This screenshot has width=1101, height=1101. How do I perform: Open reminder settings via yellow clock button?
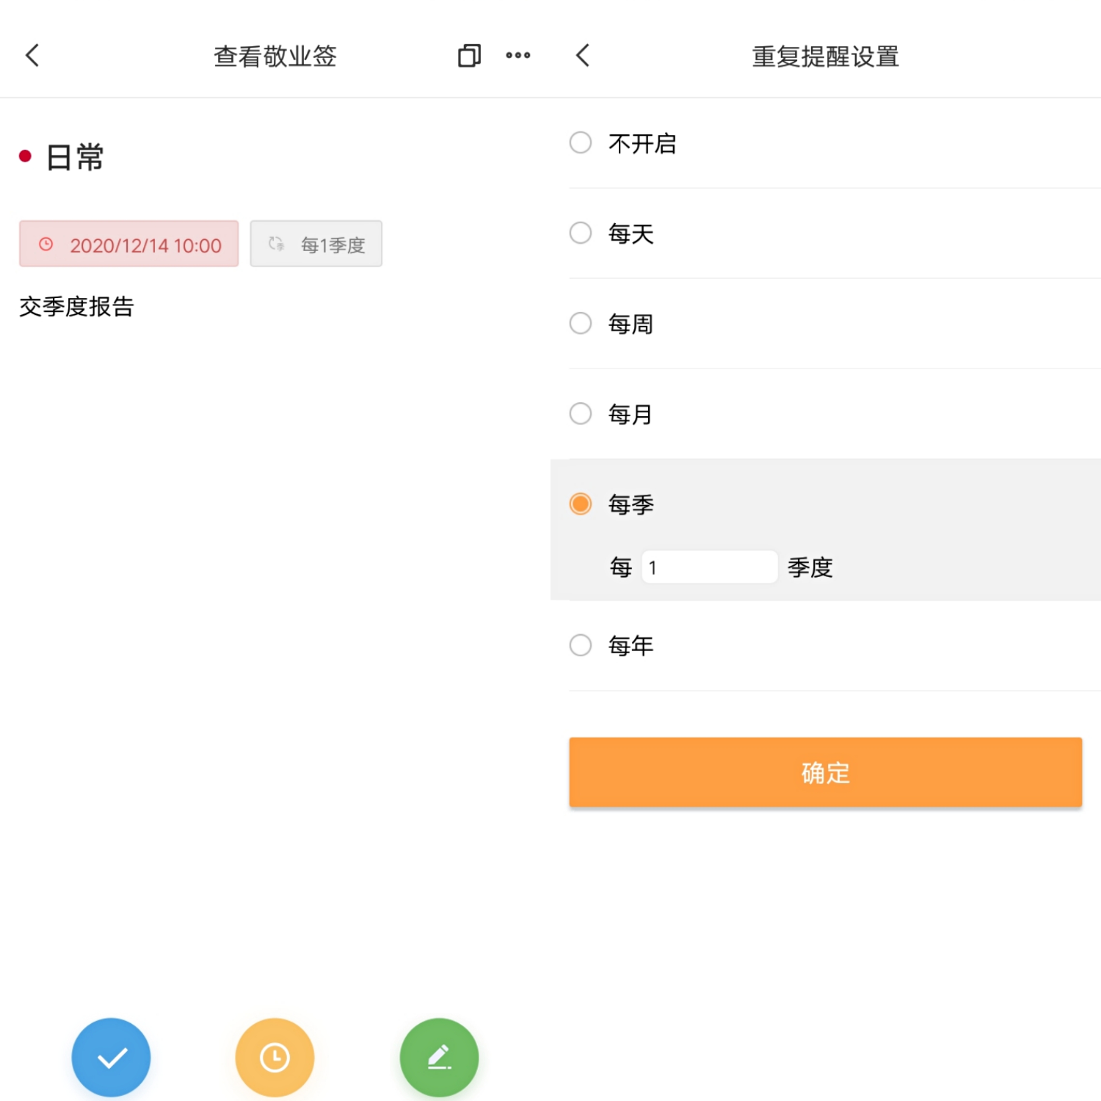(275, 1057)
